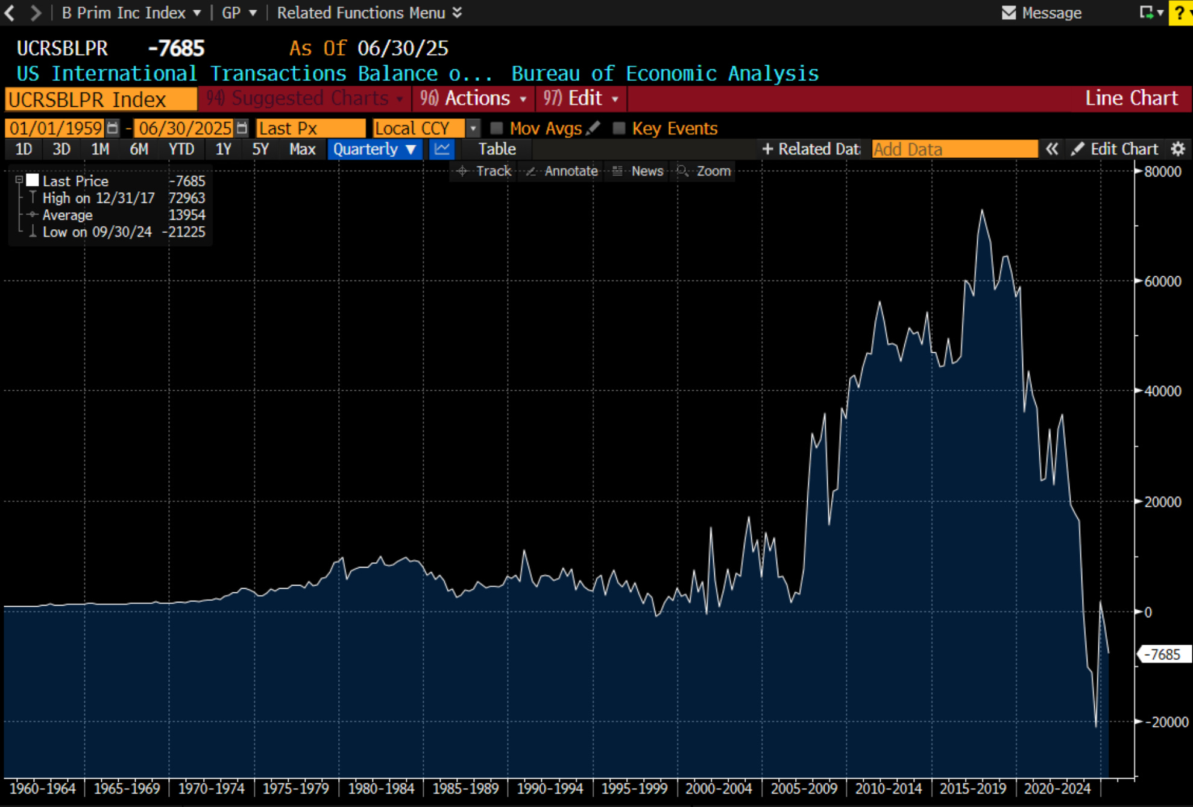
Task: Enable the Mov Avgs checkbox
Action: (497, 128)
